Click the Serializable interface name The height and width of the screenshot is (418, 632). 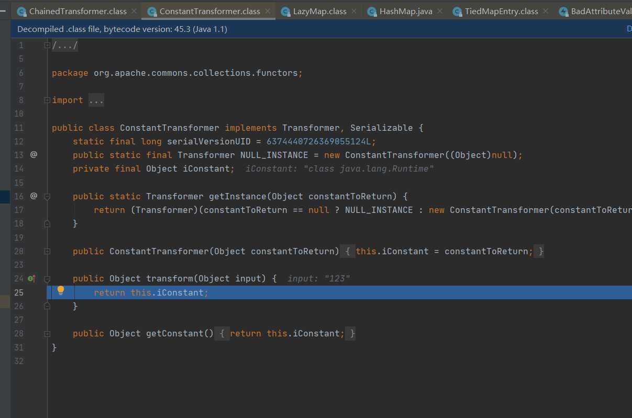(382, 128)
